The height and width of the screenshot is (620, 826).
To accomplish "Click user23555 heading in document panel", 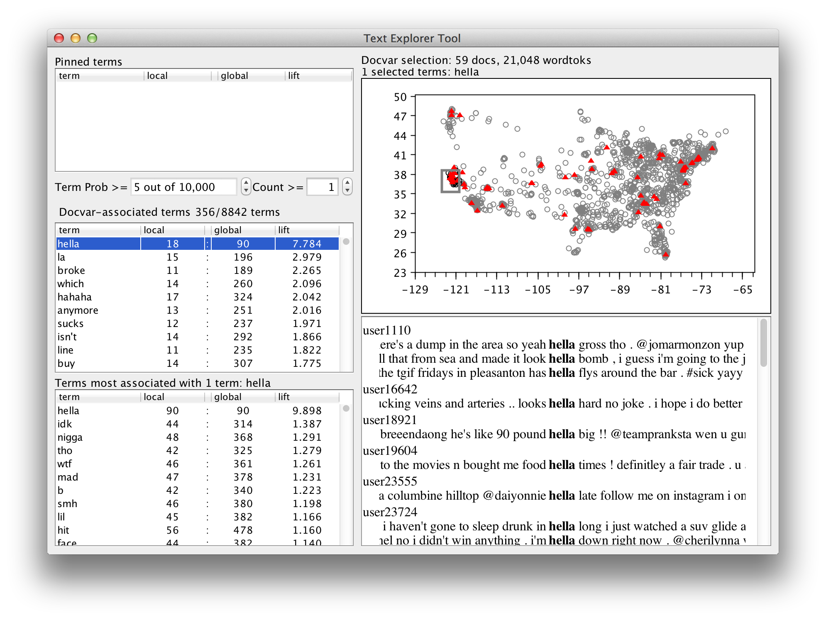I will coord(390,481).
